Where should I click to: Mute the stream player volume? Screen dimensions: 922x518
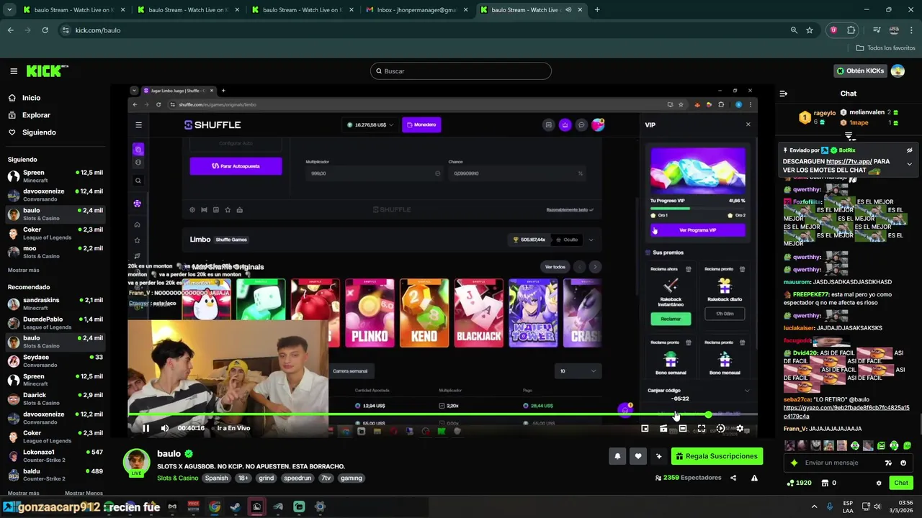click(x=165, y=428)
